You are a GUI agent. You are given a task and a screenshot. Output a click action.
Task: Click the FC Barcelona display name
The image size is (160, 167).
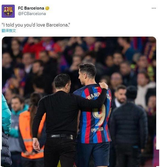click(31, 8)
